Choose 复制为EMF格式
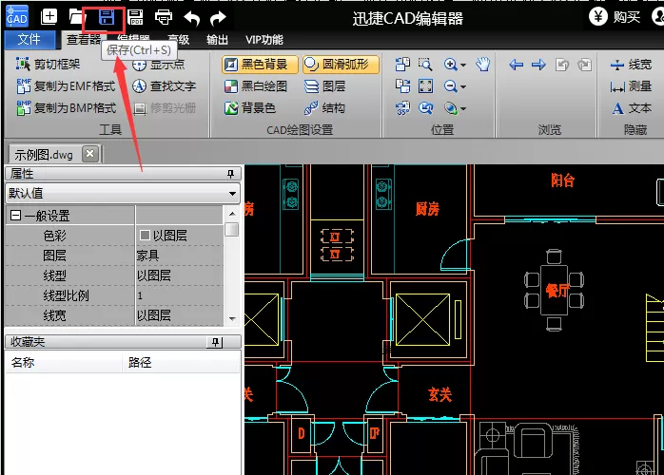 [x=66, y=86]
